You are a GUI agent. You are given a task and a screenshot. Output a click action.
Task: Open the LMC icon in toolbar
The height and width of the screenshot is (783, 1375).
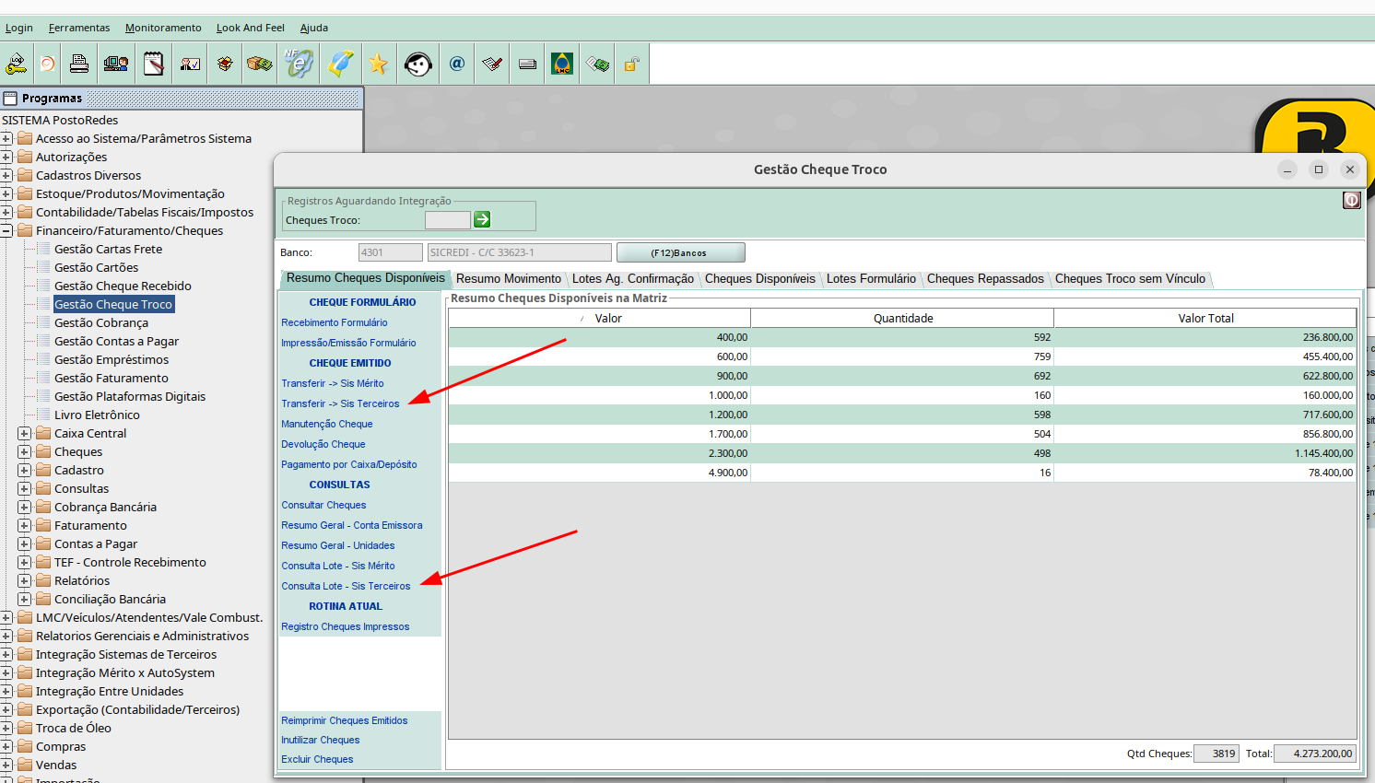(562, 64)
